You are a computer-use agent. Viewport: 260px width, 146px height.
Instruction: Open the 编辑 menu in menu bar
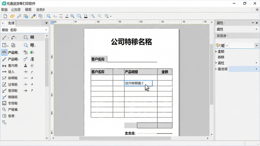pyautogui.click(x=28, y=10)
